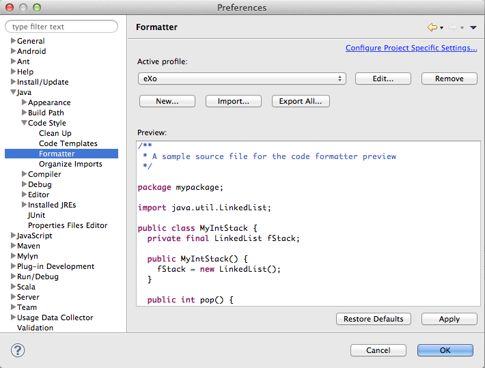The image size is (485, 368).
Task: Select Validation preference page
Action: coord(35,328)
